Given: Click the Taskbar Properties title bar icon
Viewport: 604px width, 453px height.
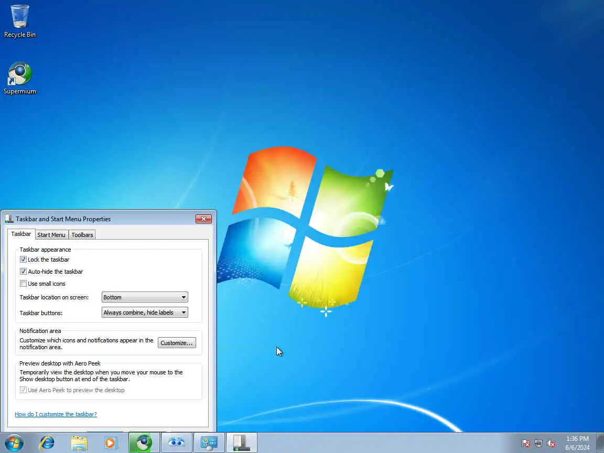Looking at the screenshot, I should (x=9, y=219).
